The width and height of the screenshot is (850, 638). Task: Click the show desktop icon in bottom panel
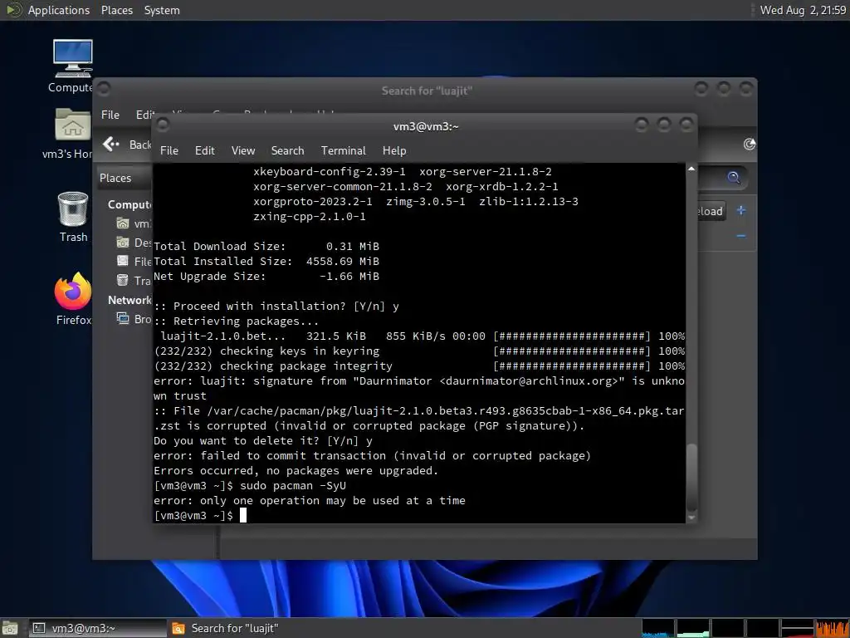pyautogui.click(x=10, y=628)
